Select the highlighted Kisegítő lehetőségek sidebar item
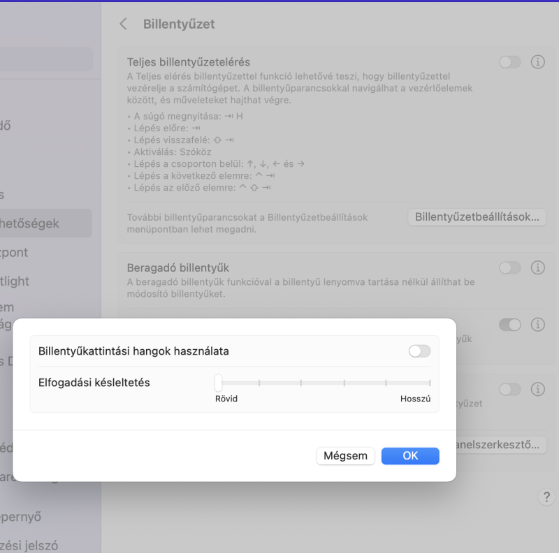Image resolution: width=559 pixels, height=553 pixels. click(42, 223)
